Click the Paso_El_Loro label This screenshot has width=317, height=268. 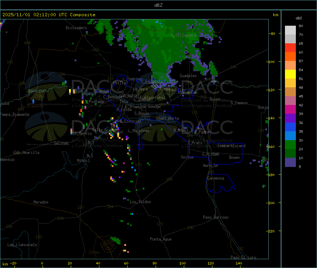(x=243, y=257)
